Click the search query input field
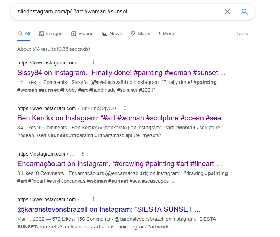The image size is (280, 237). (x=117, y=12)
